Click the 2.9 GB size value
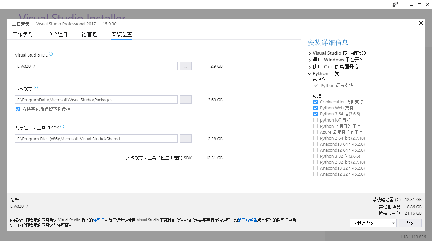Image resolution: width=432 pixels, height=241 pixels. [216, 66]
